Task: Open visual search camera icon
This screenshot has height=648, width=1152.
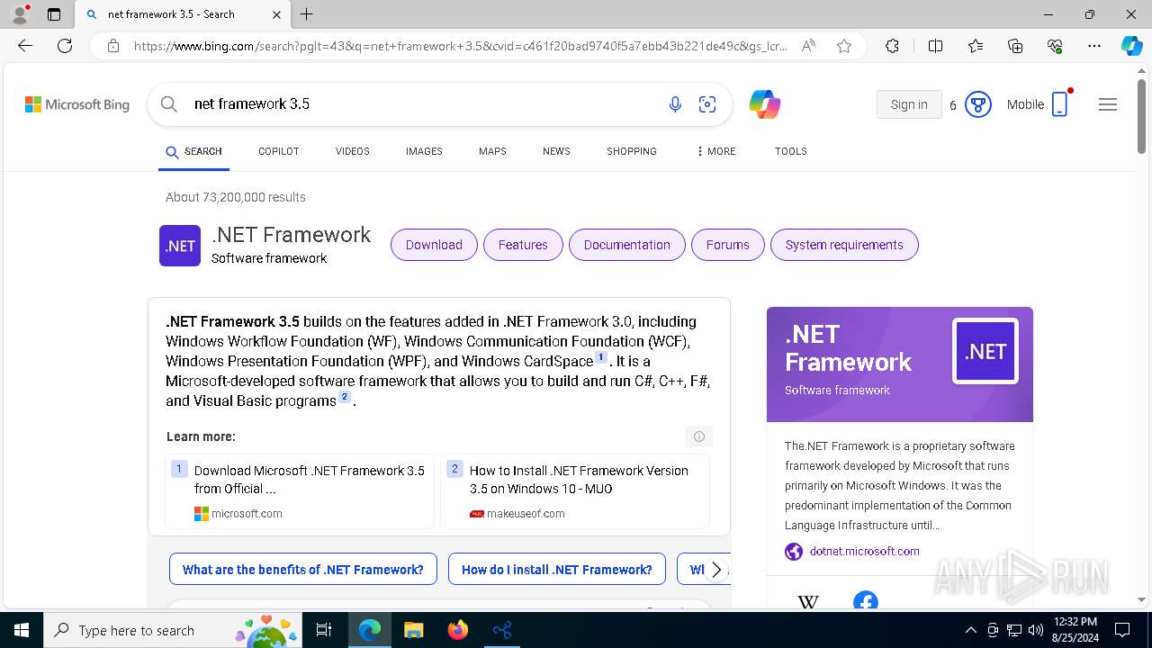Action: point(707,104)
